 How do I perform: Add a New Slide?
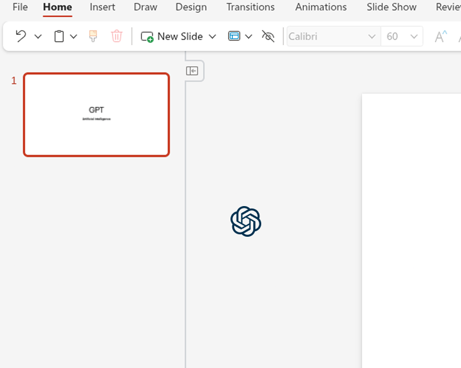[171, 36]
